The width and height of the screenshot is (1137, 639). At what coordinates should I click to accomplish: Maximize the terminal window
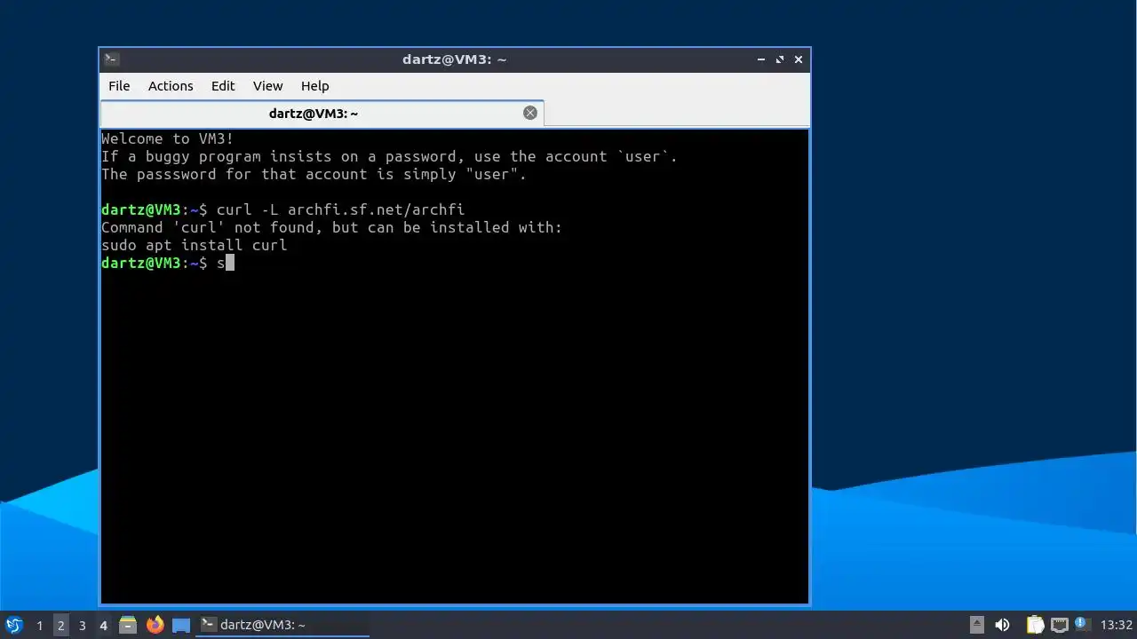pyautogui.click(x=780, y=59)
